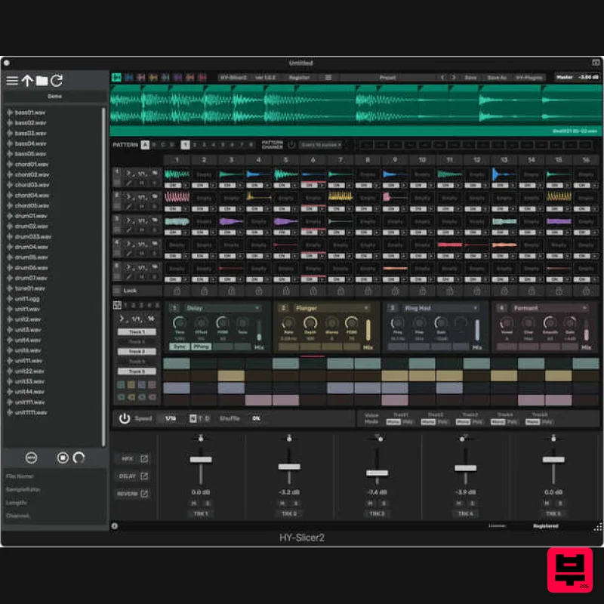Open the file browser menu icon
Viewport: 604px width, 604px height.
14,80
